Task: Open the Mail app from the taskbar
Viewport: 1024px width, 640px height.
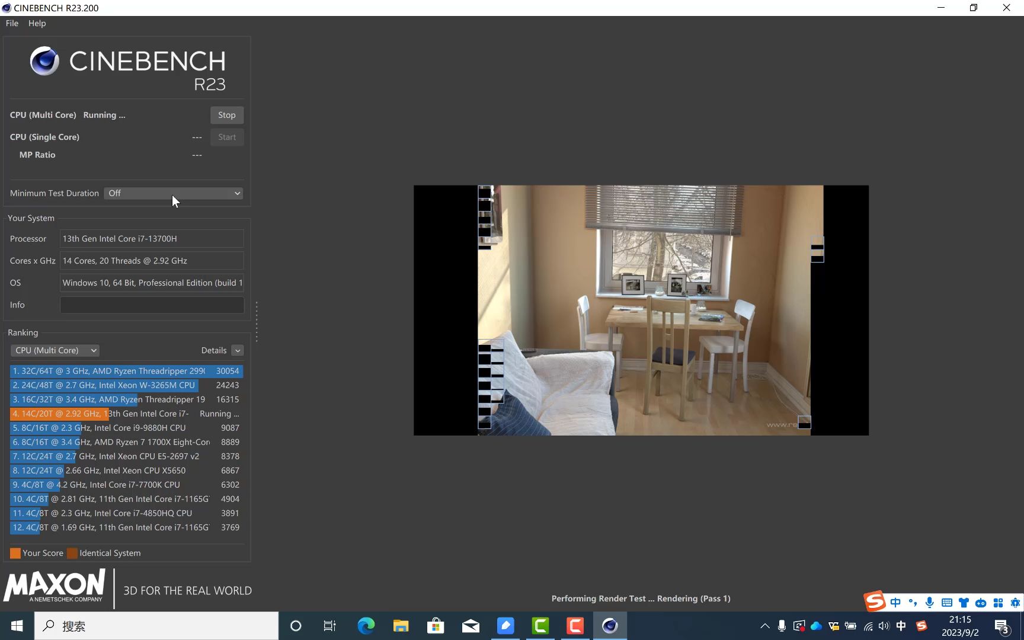Action: point(471,626)
